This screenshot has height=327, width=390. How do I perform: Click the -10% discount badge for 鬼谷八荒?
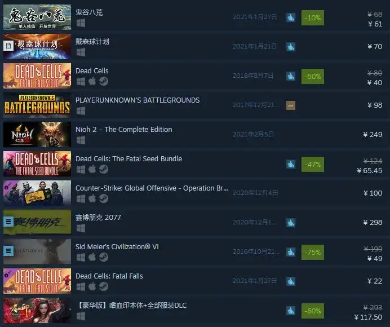coord(313,17)
